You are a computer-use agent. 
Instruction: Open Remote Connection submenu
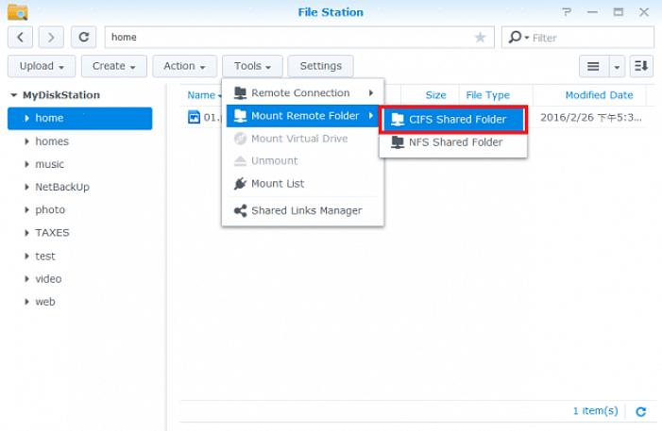[303, 92]
